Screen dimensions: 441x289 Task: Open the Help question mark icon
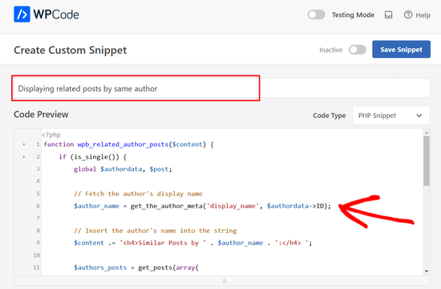[x=408, y=14]
